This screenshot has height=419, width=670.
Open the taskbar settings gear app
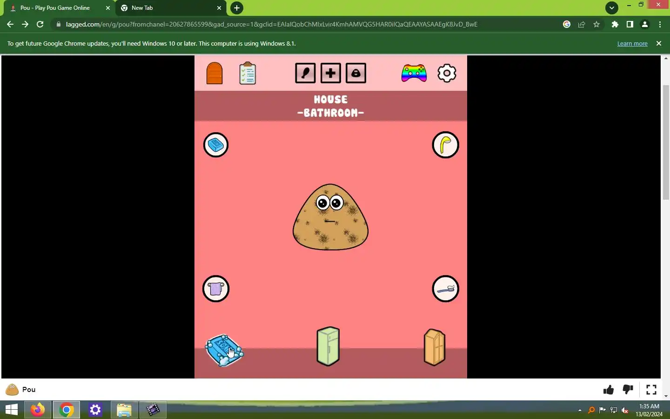coord(95,410)
